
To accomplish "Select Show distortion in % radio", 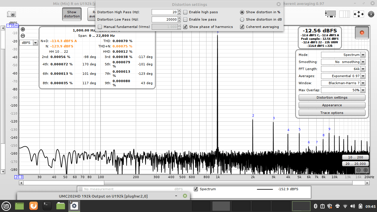I will pyautogui.click(x=242, y=12).
